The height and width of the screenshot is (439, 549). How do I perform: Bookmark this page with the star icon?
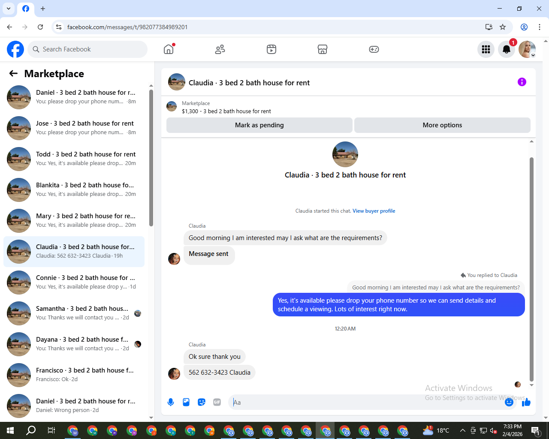point(503,27)
